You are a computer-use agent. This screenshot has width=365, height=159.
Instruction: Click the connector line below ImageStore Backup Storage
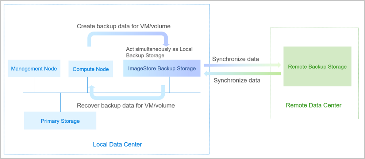170,85
